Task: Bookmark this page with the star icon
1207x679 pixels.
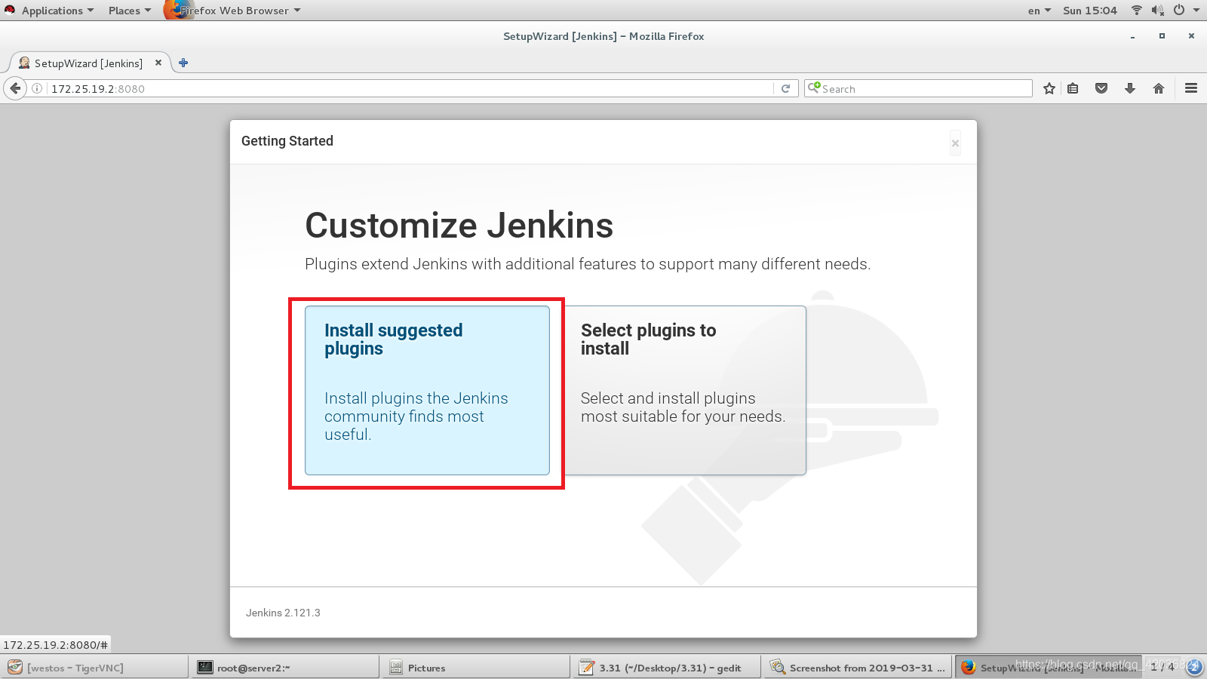Action: (x=1049, y=88)
